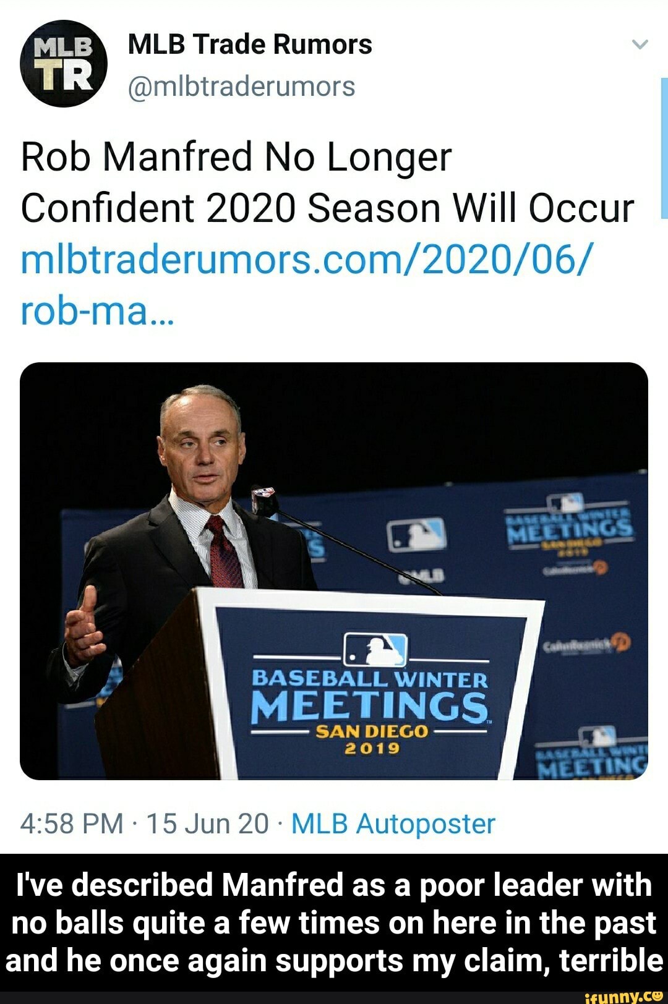Image resolution: width=668 pixels, height=1004 pixels.
Task: Expand the tweet options chevron
Action: [640, 45]
